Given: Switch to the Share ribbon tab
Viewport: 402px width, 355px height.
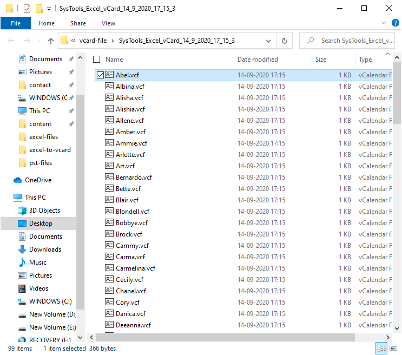Looking at the screenshot, I should click(78, 23).
